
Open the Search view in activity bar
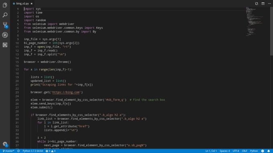click(5, 15)
